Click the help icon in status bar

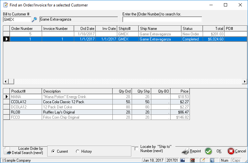212,160
